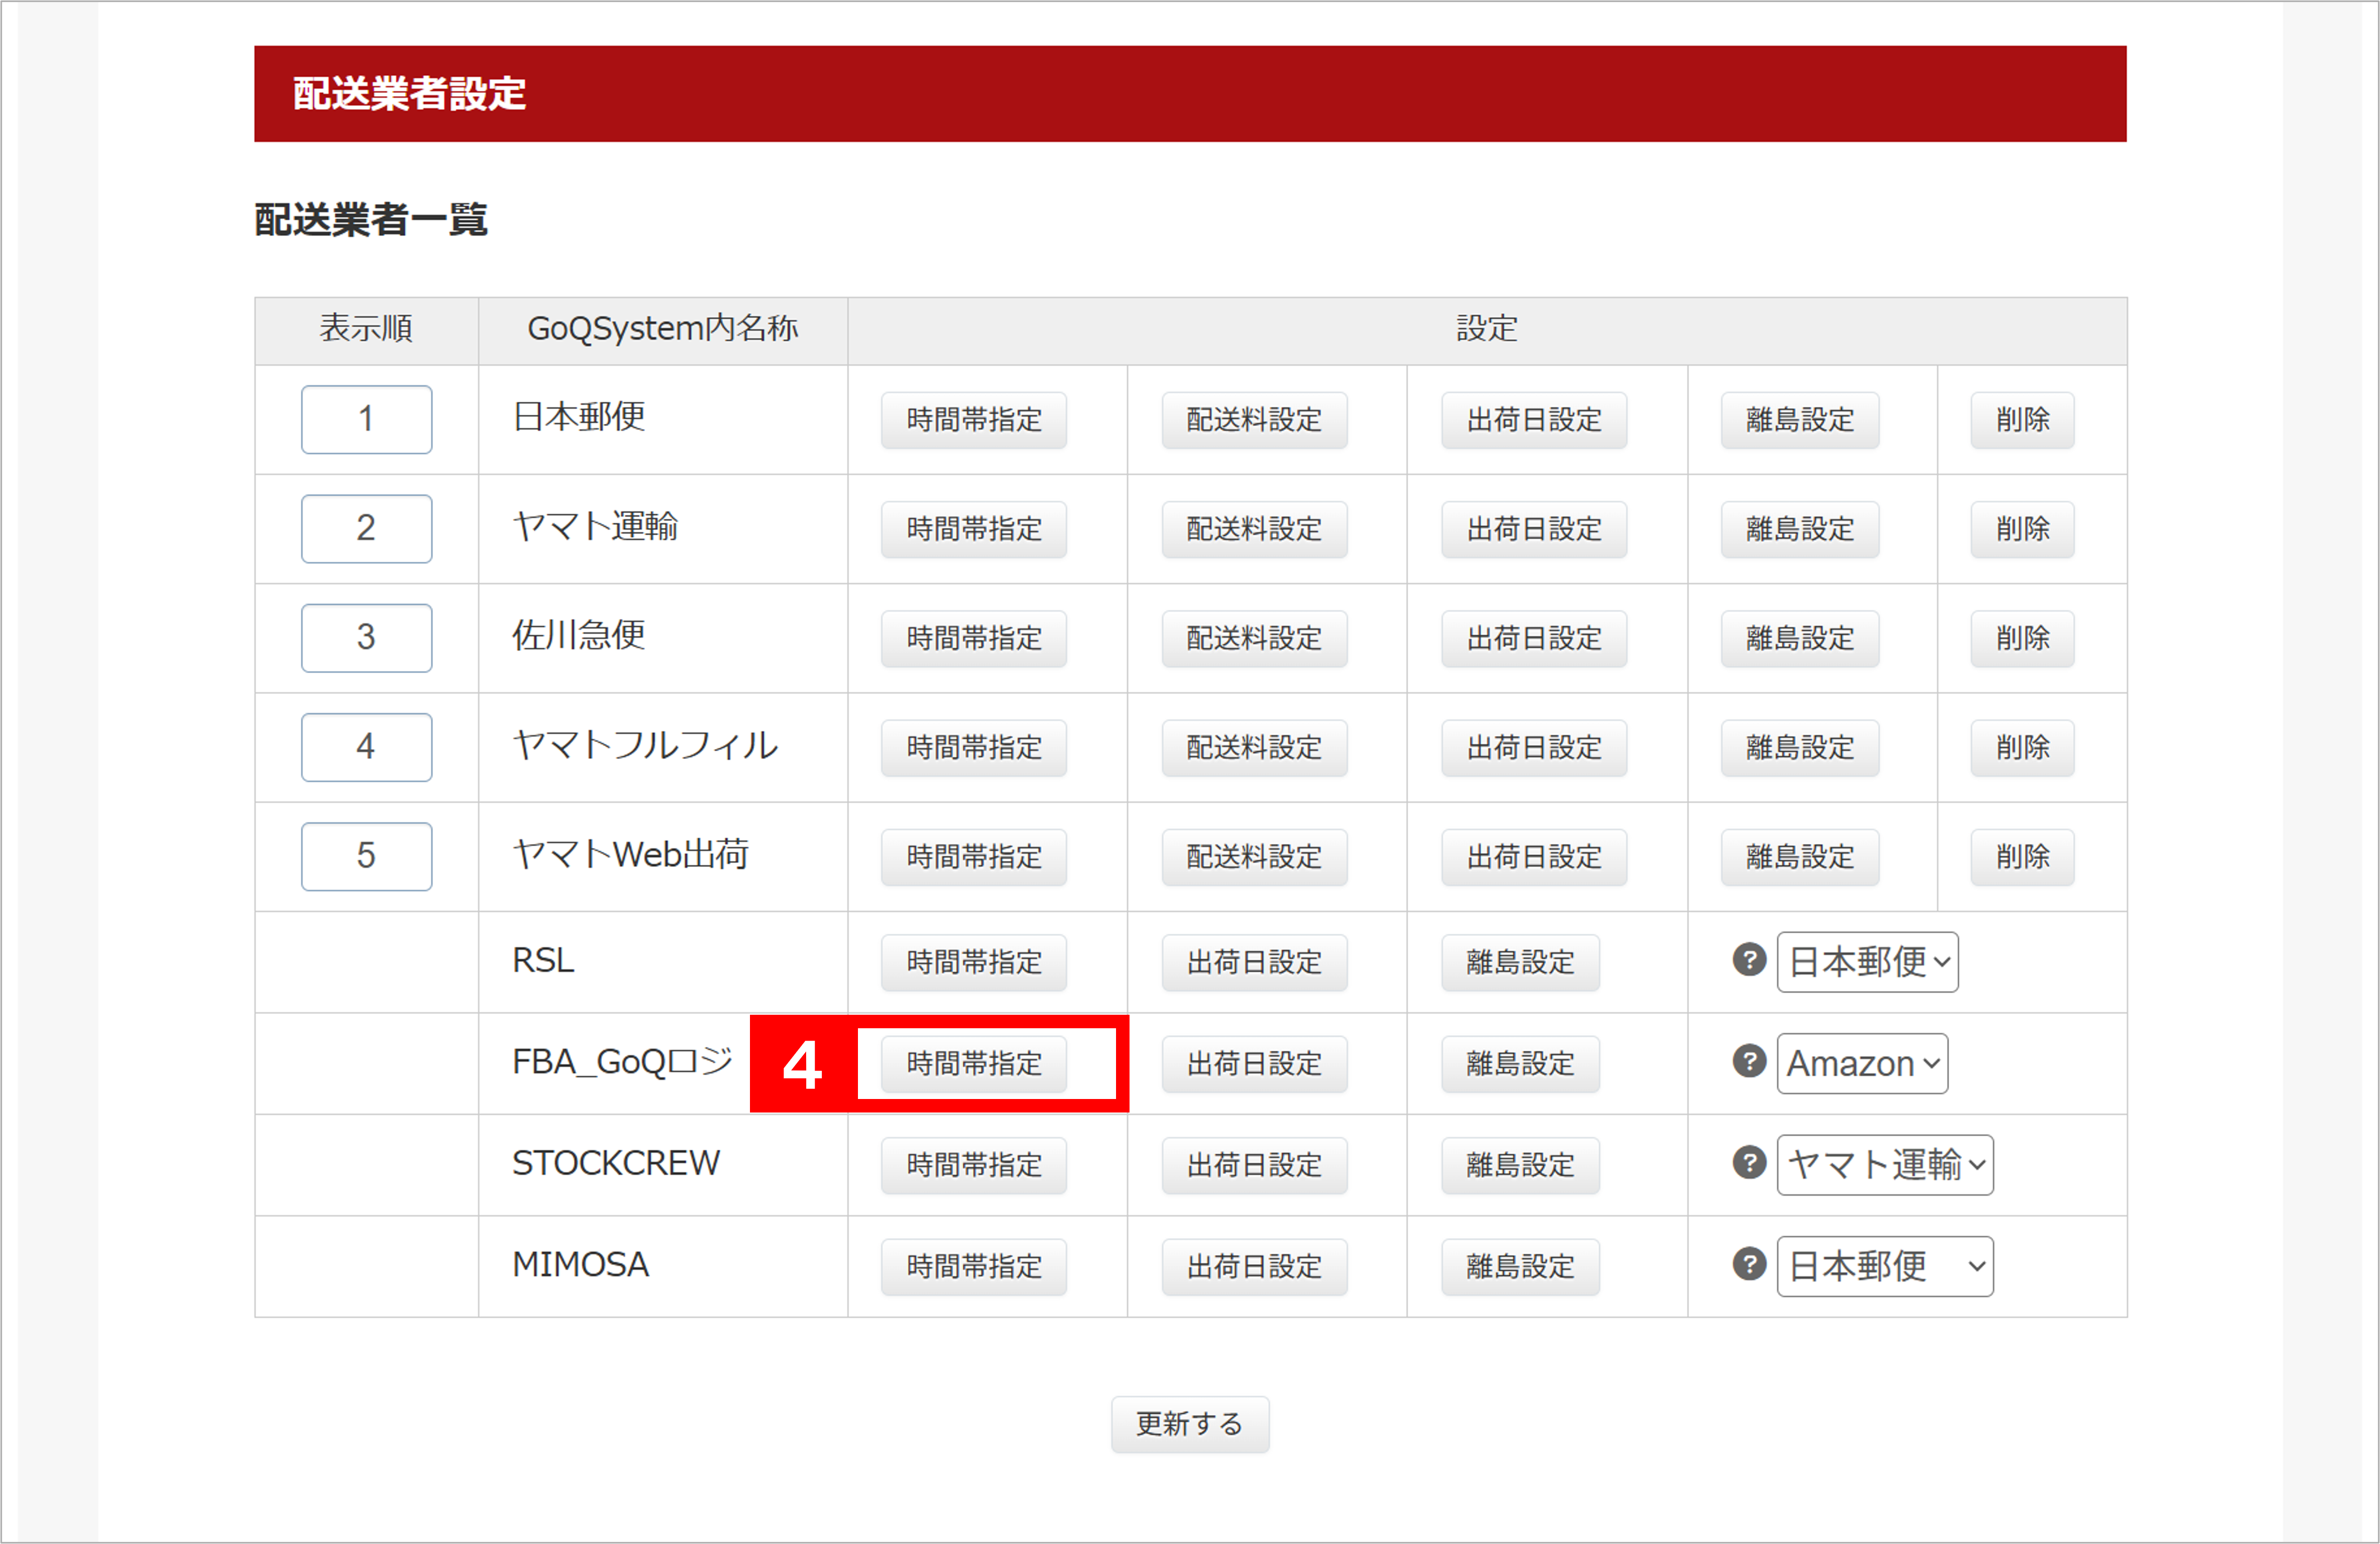Click the help icon in STOCKCREW row

[1749, 1163]
